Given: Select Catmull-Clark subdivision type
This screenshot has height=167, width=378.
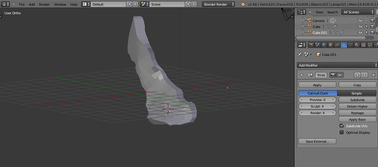Looking at the screenshot, I should 318,93.
